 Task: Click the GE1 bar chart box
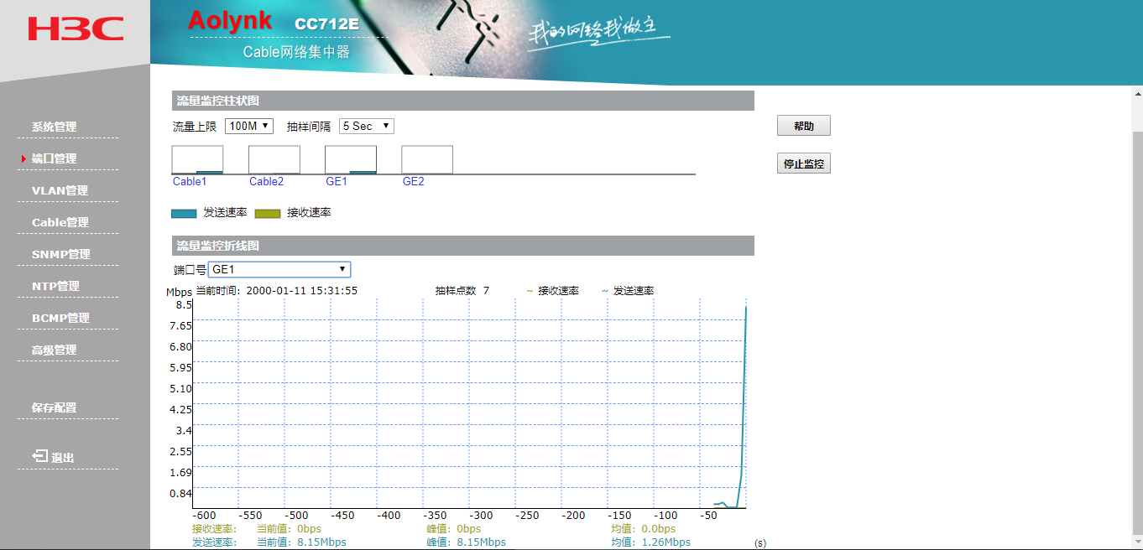coord(350,159)
